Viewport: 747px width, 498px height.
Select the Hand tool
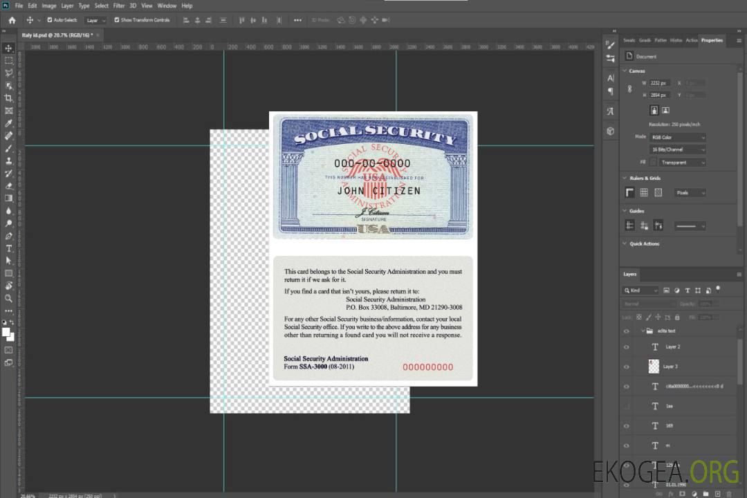pyautogui.click(x=8, y=286)
